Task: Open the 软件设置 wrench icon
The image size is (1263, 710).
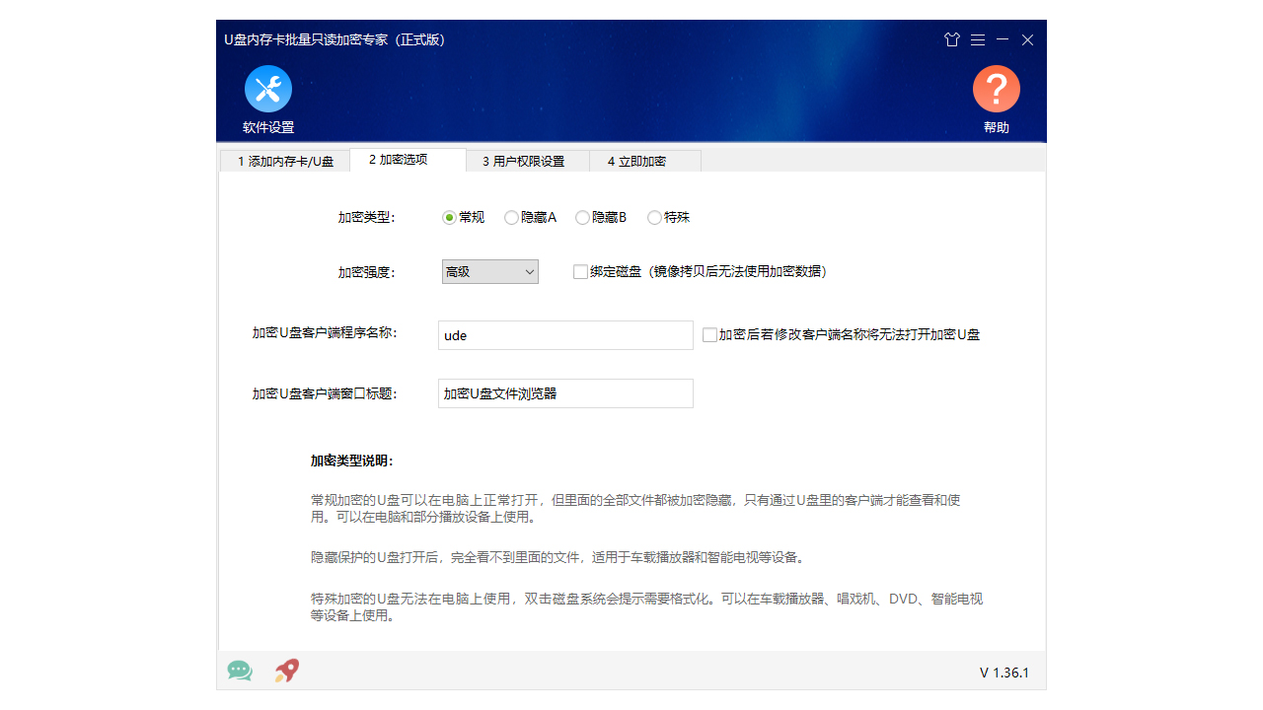Action: tap(267, 88)
